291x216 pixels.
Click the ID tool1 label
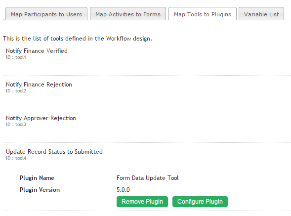click(x=16, y=57)
